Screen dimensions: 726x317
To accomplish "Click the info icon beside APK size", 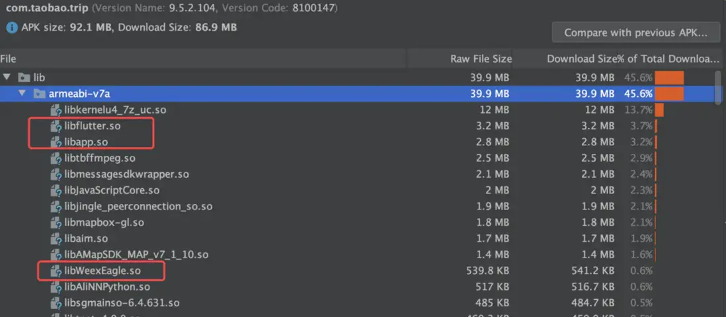I will tap(12, 28).
